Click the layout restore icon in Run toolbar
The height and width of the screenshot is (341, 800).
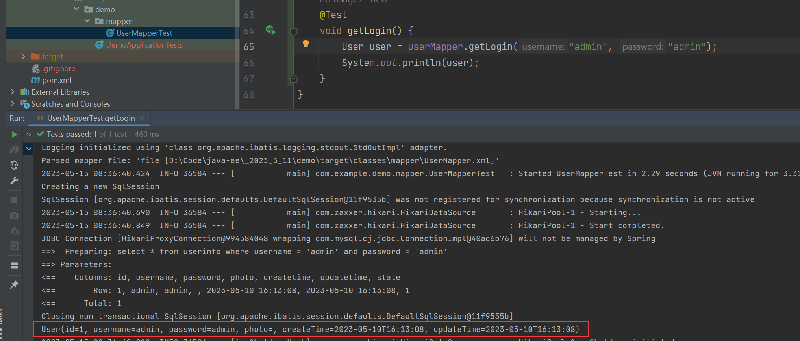tap(14, 265)
